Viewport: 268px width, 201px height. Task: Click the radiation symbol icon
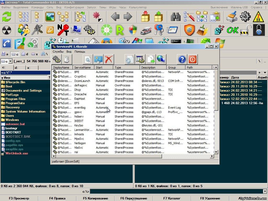pyautogui.click(x=7, y=30)
